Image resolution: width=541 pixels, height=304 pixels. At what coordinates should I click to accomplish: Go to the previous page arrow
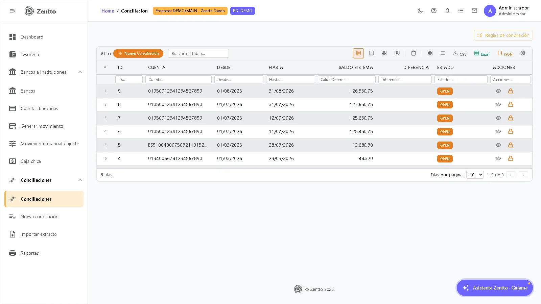[x=511, y=175]
